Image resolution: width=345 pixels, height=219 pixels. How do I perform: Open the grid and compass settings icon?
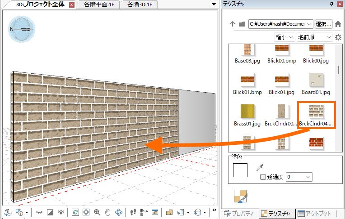coord(19,212)
